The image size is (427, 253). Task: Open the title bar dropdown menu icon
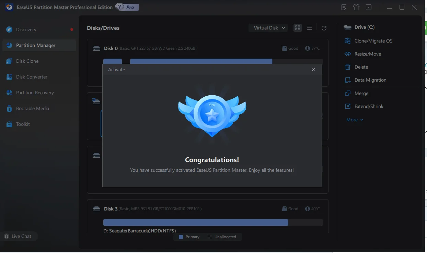pyautogui.click(x=369, y=7)
